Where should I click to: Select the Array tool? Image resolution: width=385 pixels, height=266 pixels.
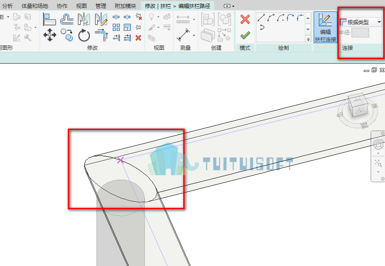pyautogui.click(x=116, y=27)
